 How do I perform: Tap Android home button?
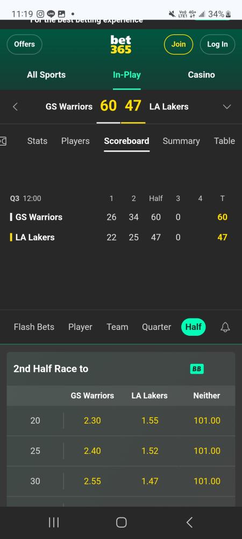coord(121,522)
